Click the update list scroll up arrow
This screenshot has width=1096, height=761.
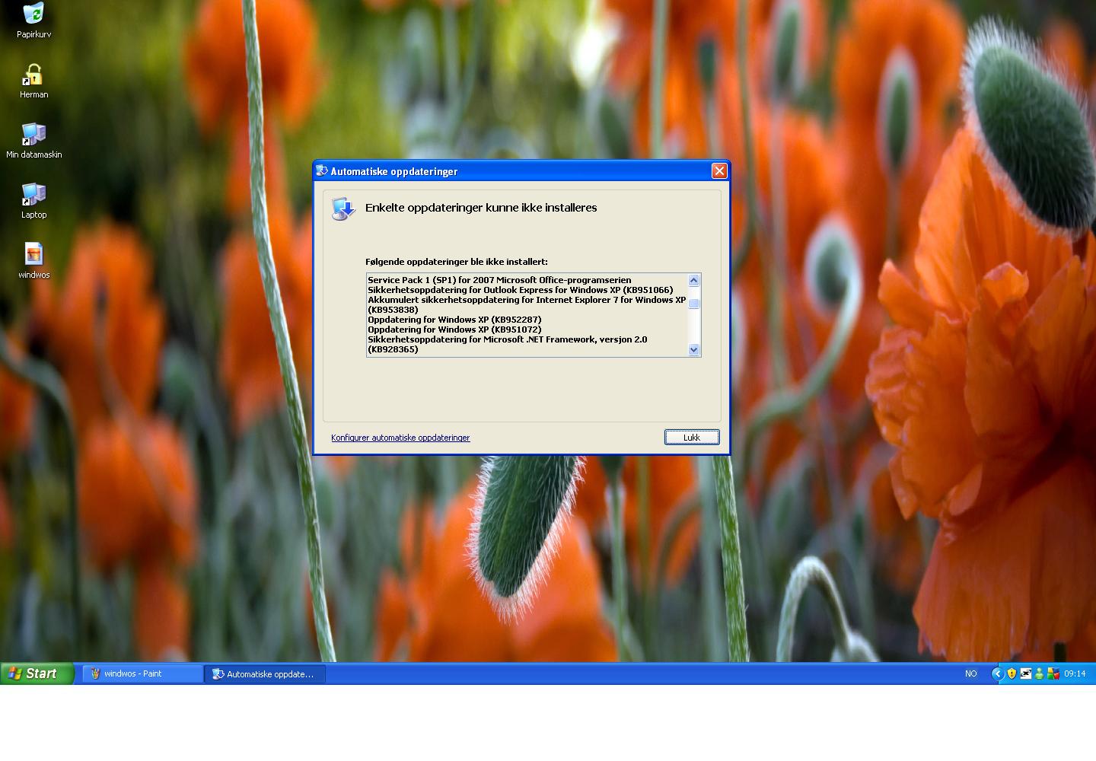coord(693,280)
